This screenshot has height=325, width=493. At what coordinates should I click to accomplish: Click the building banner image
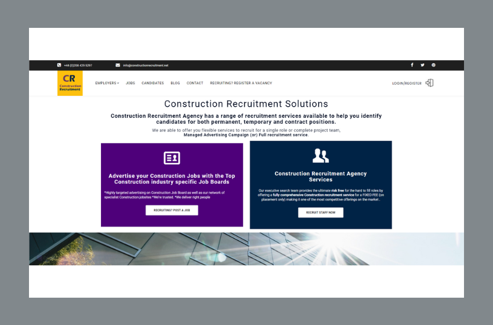click(246, 249)
